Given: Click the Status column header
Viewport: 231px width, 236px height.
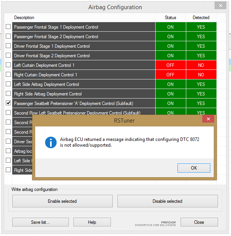Looking at the screenshot, I should 171,18.
